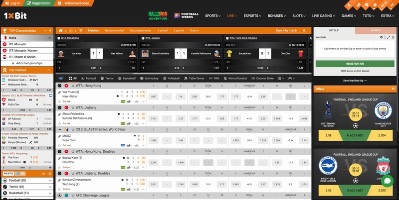
Task: Open ITF. Monastir. Women championship
Action: point(27,51)
